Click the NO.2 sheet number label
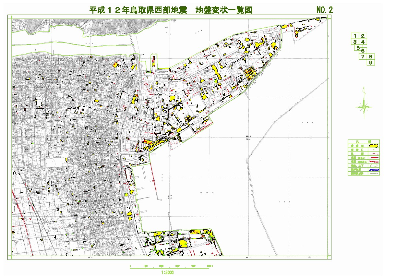 click(324, 10)
